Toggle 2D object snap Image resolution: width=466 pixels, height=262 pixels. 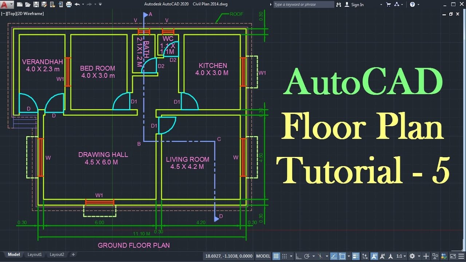342,256
